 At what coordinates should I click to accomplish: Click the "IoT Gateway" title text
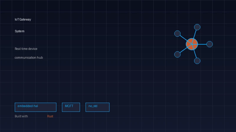23,20
